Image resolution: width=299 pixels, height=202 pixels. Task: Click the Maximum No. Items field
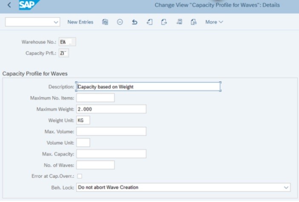click(95, 98)
